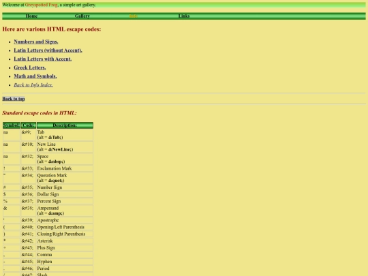Click the Plus Sign description
The height and width of the screenshot is (276, 368).
(65, 248)
